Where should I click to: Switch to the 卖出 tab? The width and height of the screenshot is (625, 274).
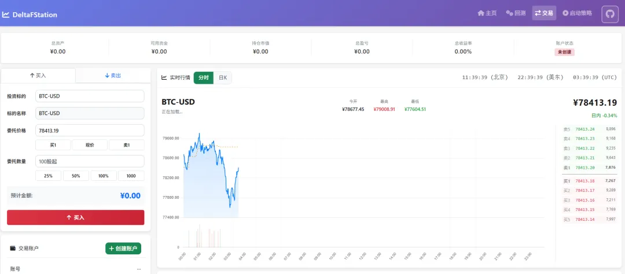[x=113, y=76]
